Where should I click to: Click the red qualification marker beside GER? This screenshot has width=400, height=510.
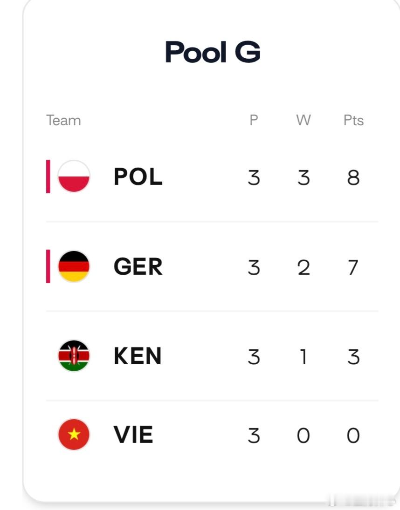coord(48,266)
